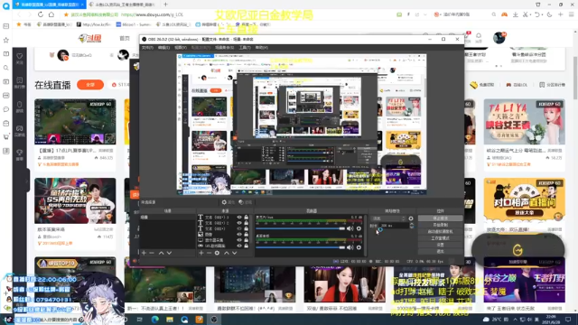Open the 对口相声直播间 stream thumbnail
578x325 pixels.
pyautogui.click(x=524, y=200)
